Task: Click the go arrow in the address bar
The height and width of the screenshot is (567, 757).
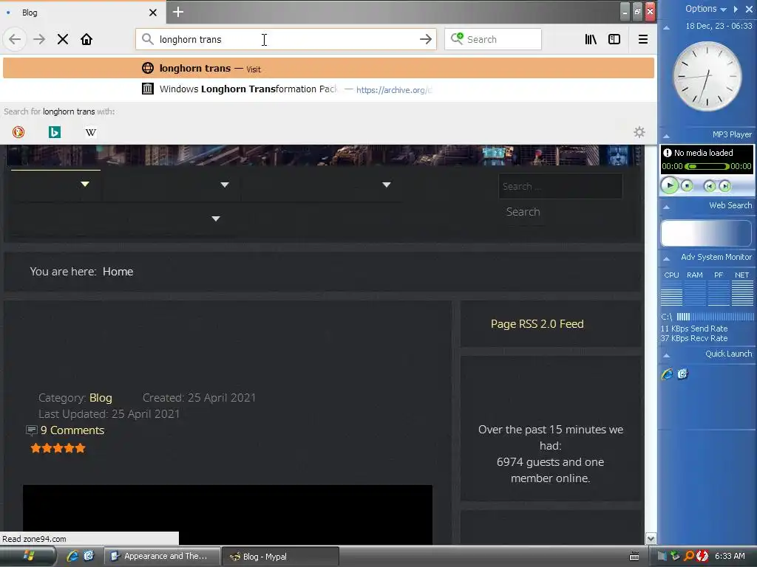Action: (425, 39)
